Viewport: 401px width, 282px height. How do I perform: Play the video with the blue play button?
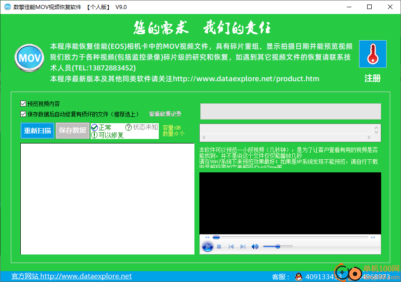click(207, 246)
